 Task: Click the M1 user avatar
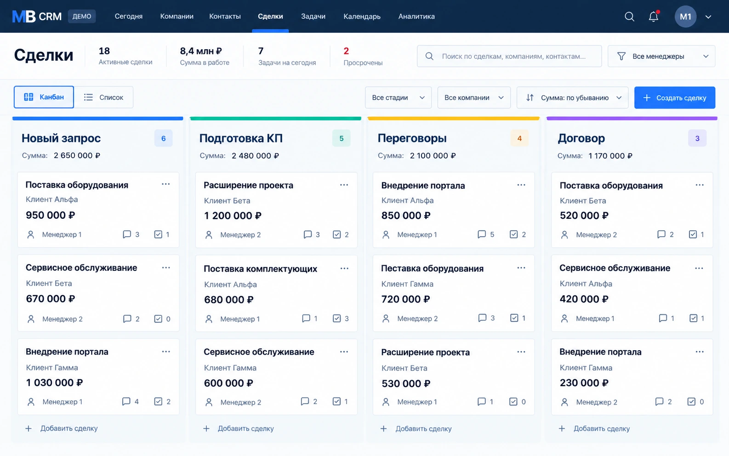click(685, 17)
